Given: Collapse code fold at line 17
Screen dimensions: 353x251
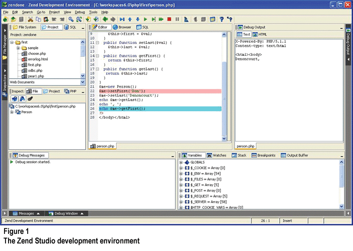Looking at the screenshot, I should [97, 69].
